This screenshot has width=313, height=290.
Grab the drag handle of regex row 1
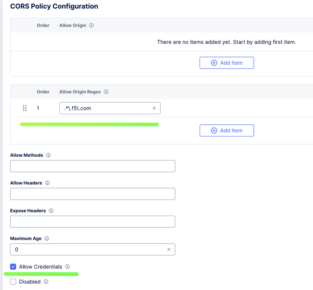tap(25, 108)
